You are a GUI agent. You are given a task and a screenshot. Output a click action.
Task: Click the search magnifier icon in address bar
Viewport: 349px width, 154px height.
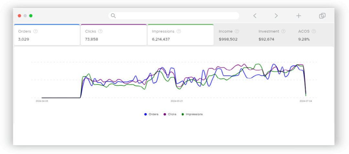pos(113,16)
